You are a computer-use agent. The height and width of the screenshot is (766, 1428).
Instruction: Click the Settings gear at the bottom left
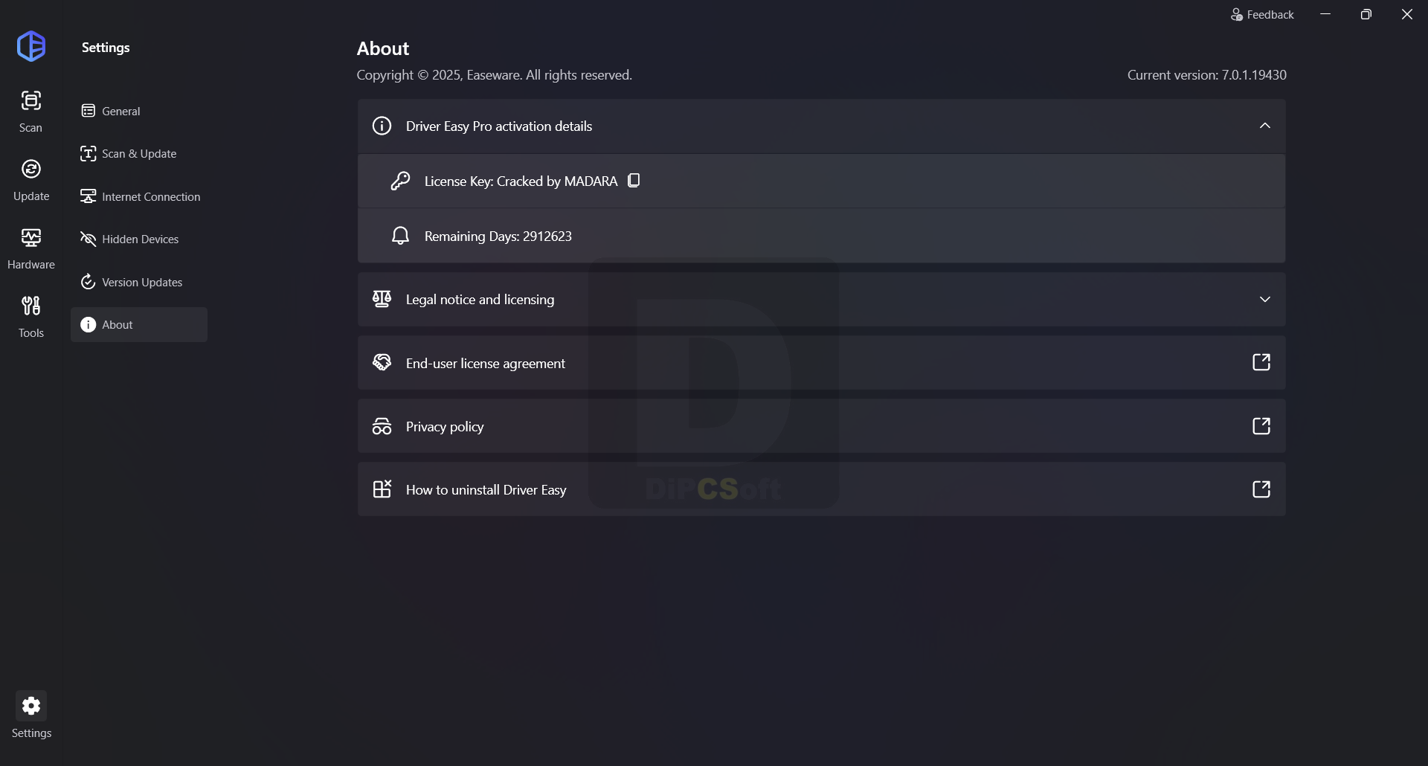[x=31, y=706]
